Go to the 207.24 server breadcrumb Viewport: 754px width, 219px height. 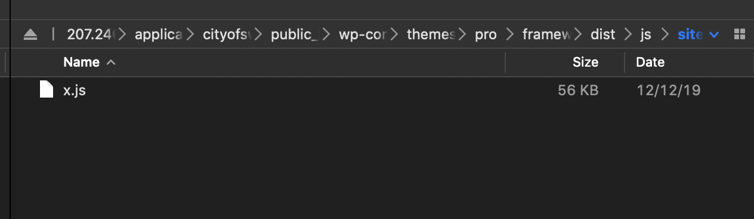[90, 35]
